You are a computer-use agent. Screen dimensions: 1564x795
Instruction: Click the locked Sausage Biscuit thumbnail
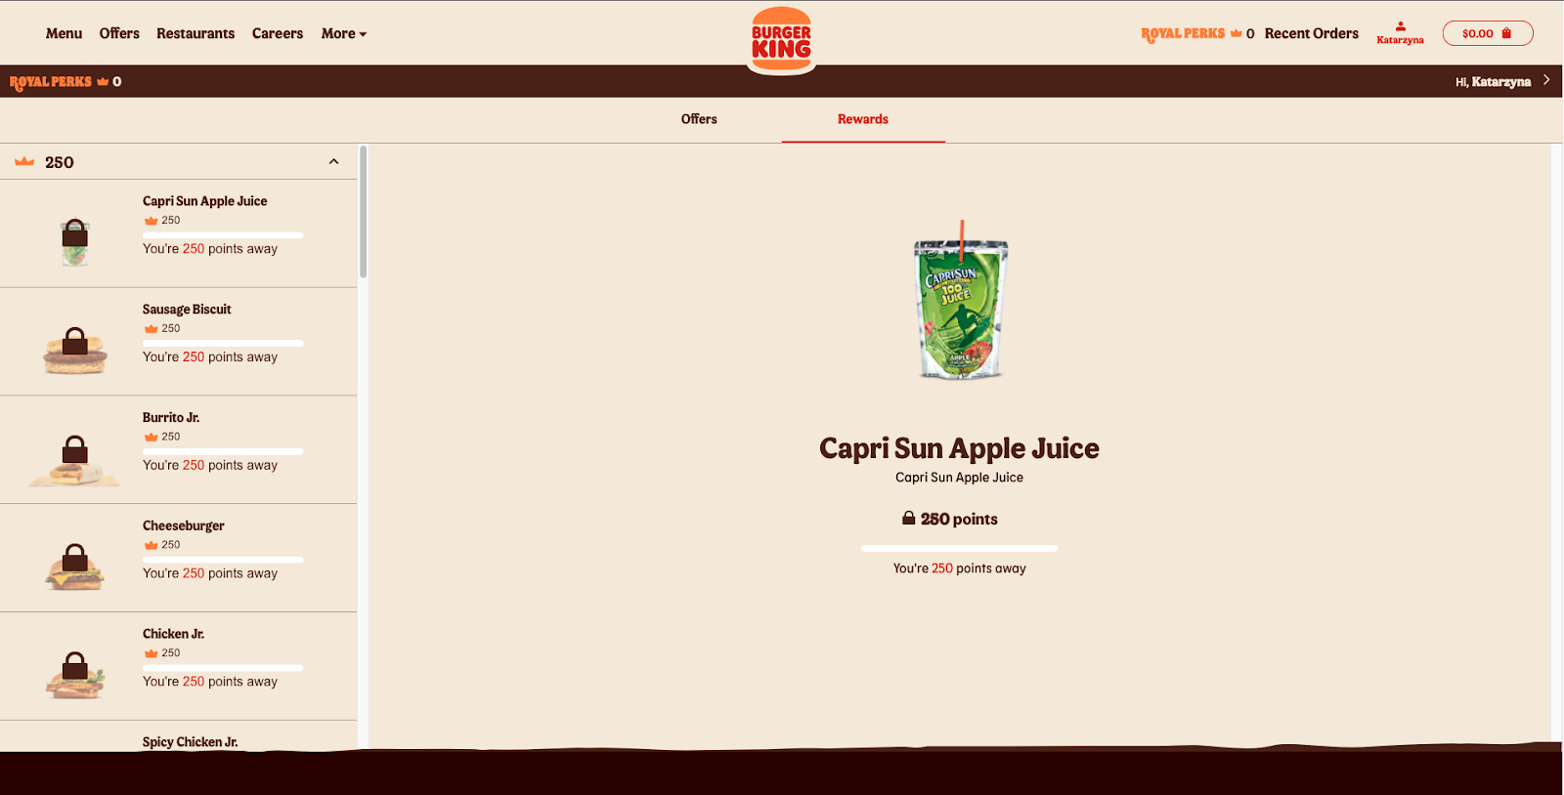click(75, 350)
